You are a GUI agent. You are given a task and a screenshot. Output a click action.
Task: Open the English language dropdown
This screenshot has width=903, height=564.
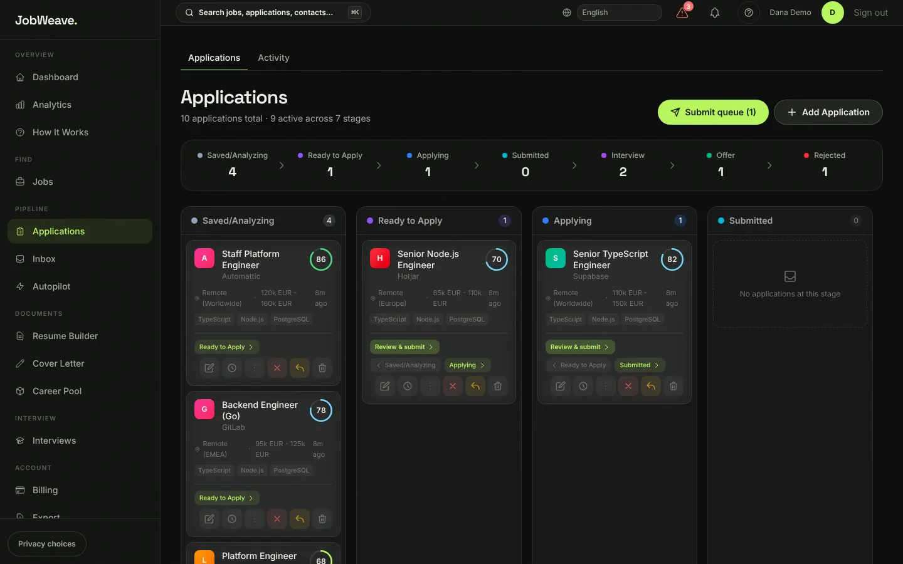click(619, 13)
